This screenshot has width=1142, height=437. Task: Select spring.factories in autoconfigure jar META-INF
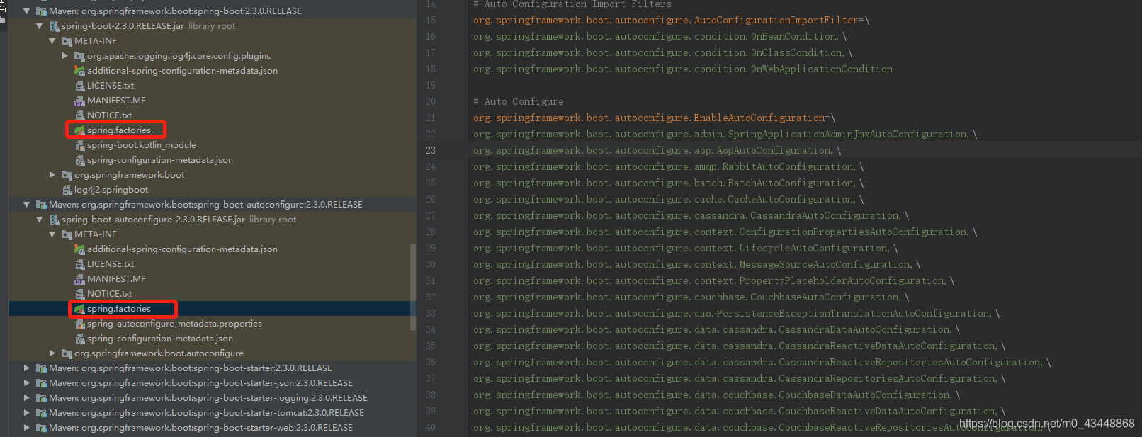coord(119,309)
